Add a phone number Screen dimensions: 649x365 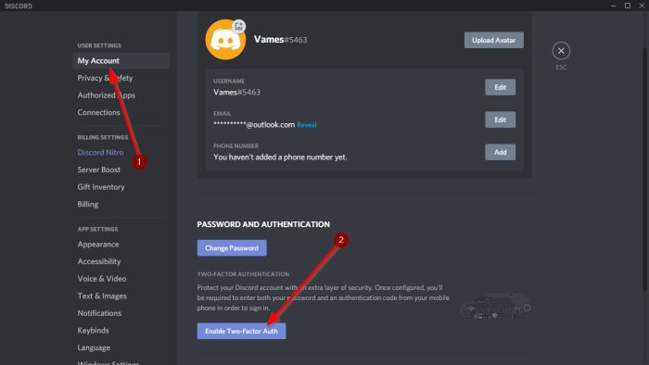[x=500, y=152]
